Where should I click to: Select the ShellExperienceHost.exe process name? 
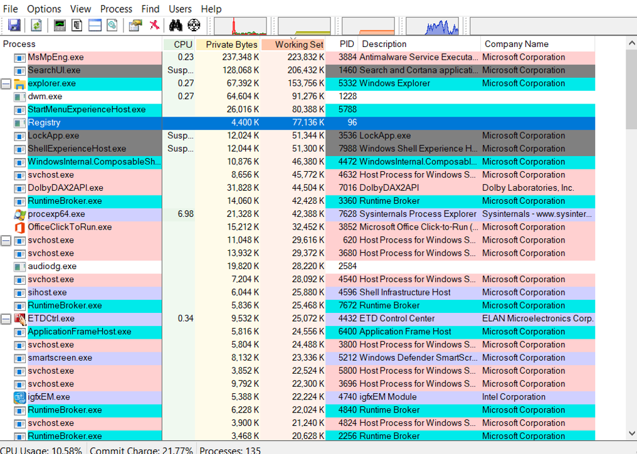[76, 149]
